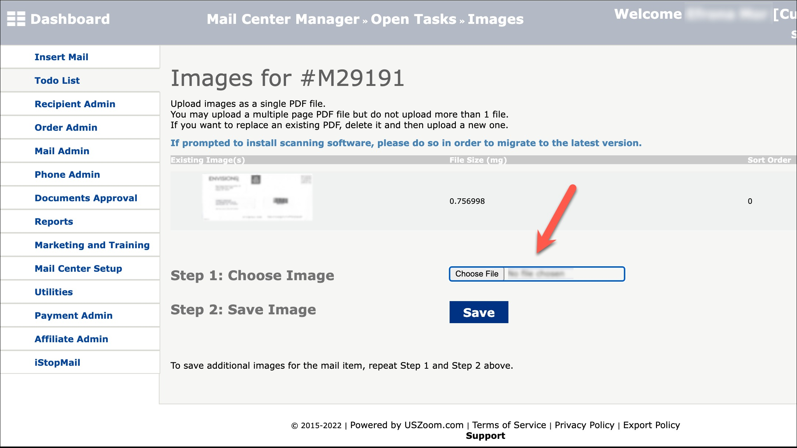Open the Todo List page
This screenshot has width=797, height=448.
(x=57, y=80)
